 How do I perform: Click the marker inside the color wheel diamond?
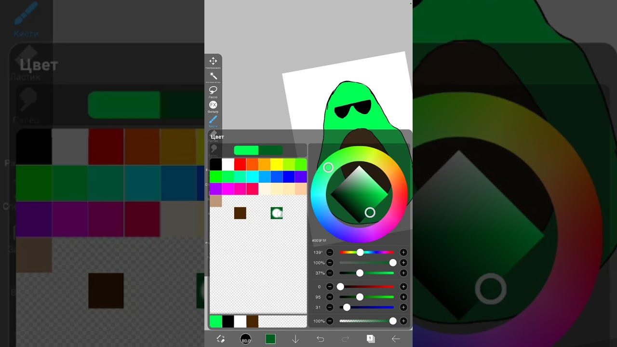pyautogui.click(x=370, y=213)
